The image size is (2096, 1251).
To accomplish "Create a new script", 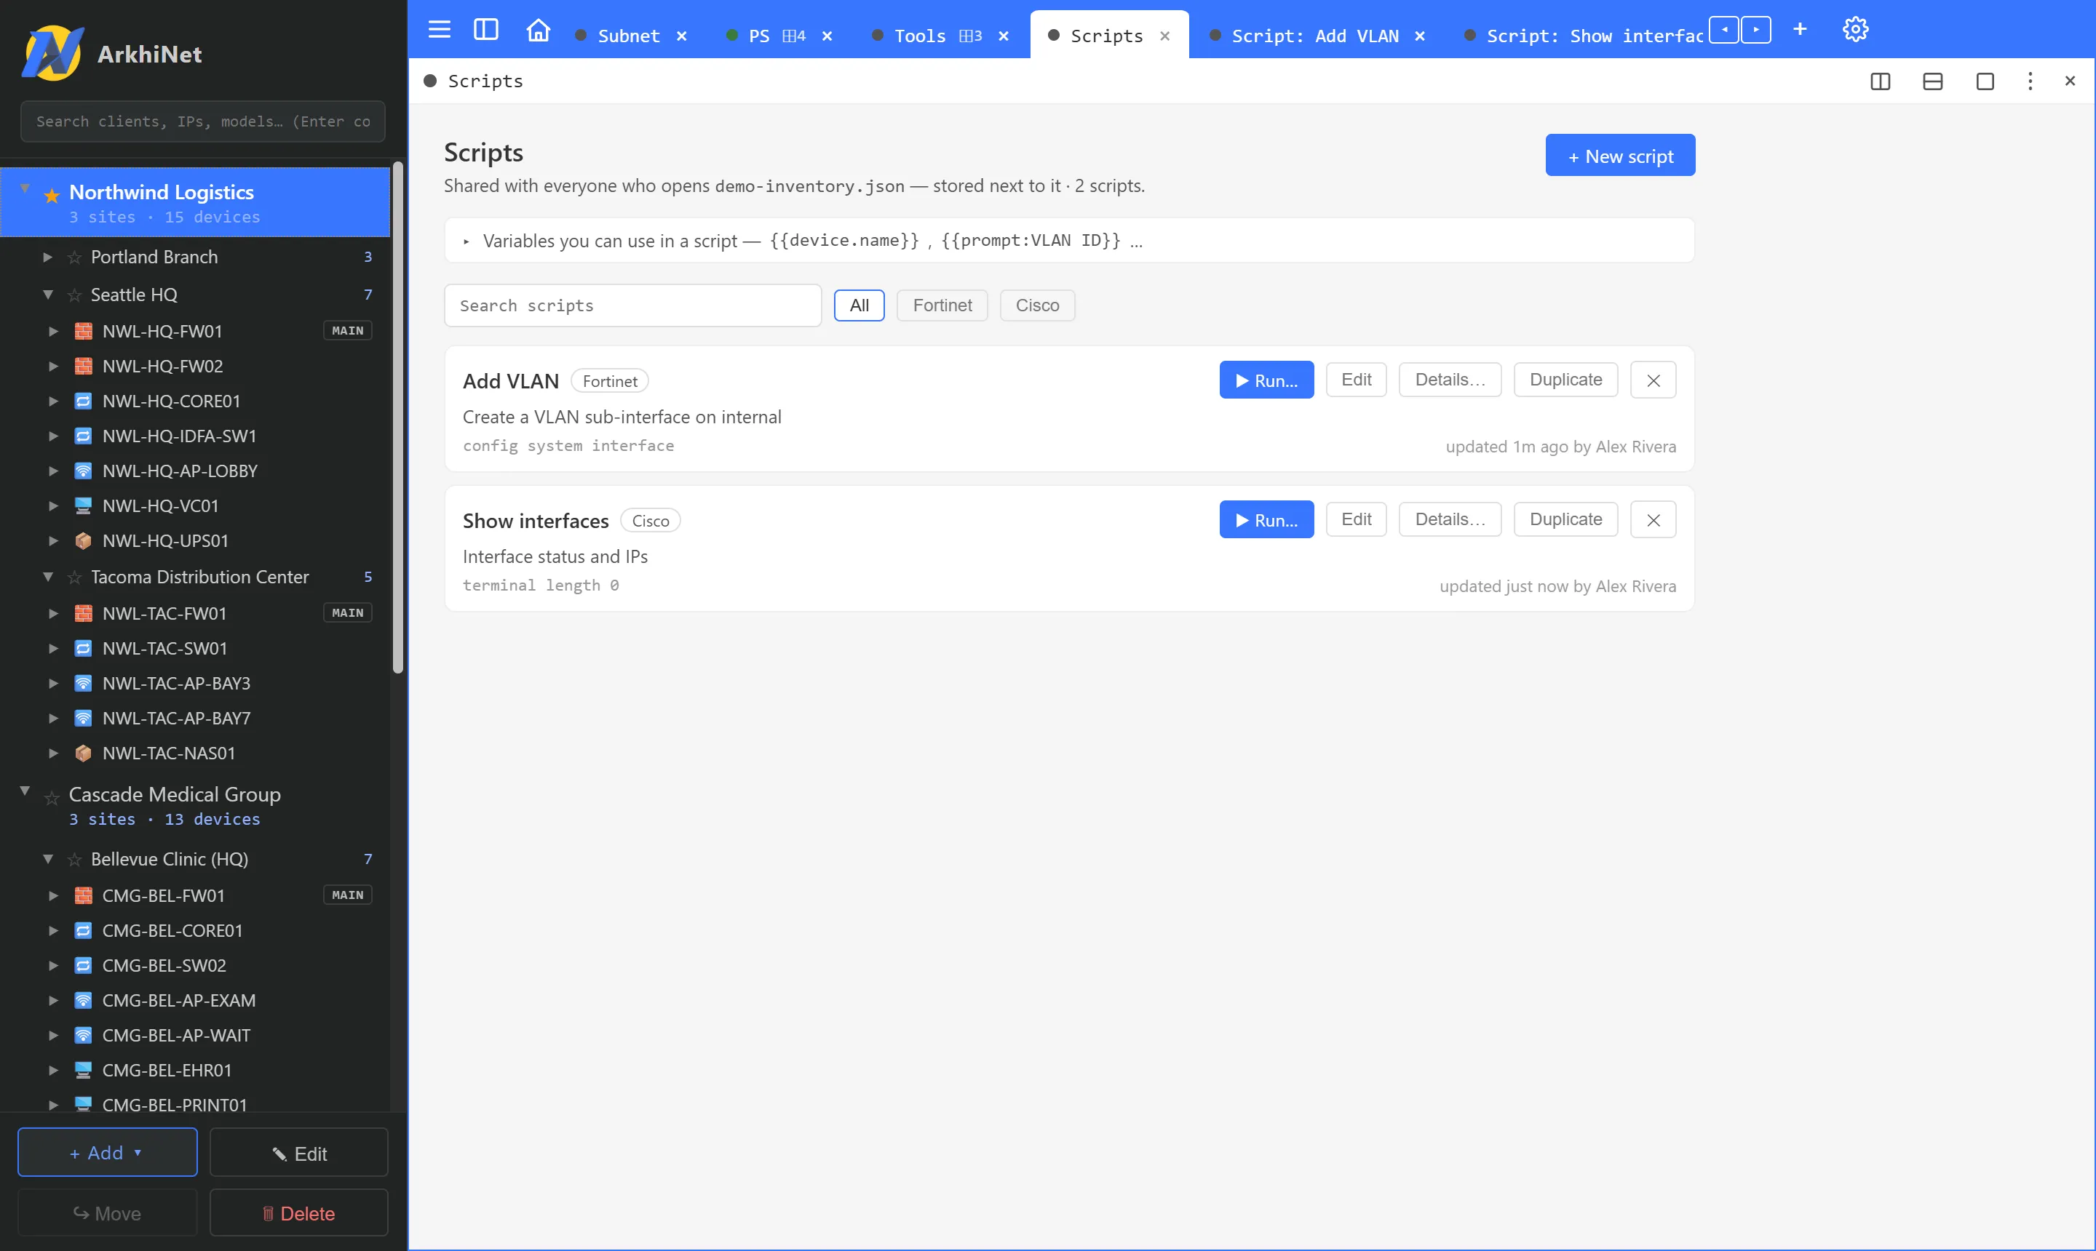I will pyautogui.click(x=1619, y=155).
